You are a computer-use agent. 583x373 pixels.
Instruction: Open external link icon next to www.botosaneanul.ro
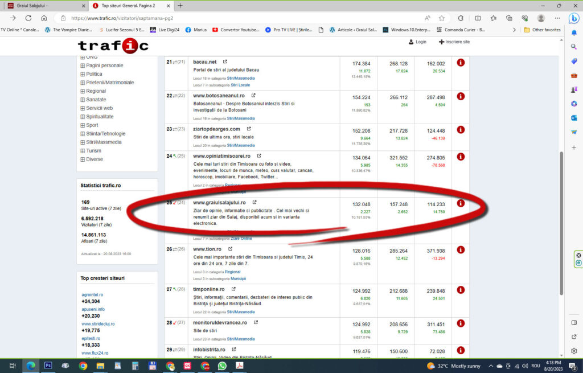coord(253,96)
